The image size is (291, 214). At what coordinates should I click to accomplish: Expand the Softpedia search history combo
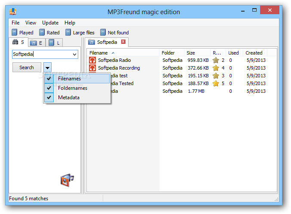tap(74, 55)
